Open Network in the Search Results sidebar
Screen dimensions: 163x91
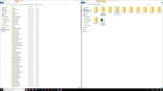click(86, 32)
